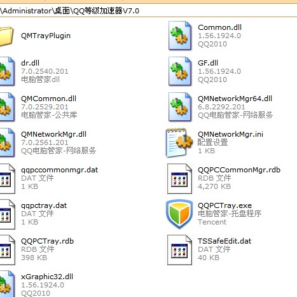Click the 398 KB size text

pyautogui.click(x=34, y=258)
